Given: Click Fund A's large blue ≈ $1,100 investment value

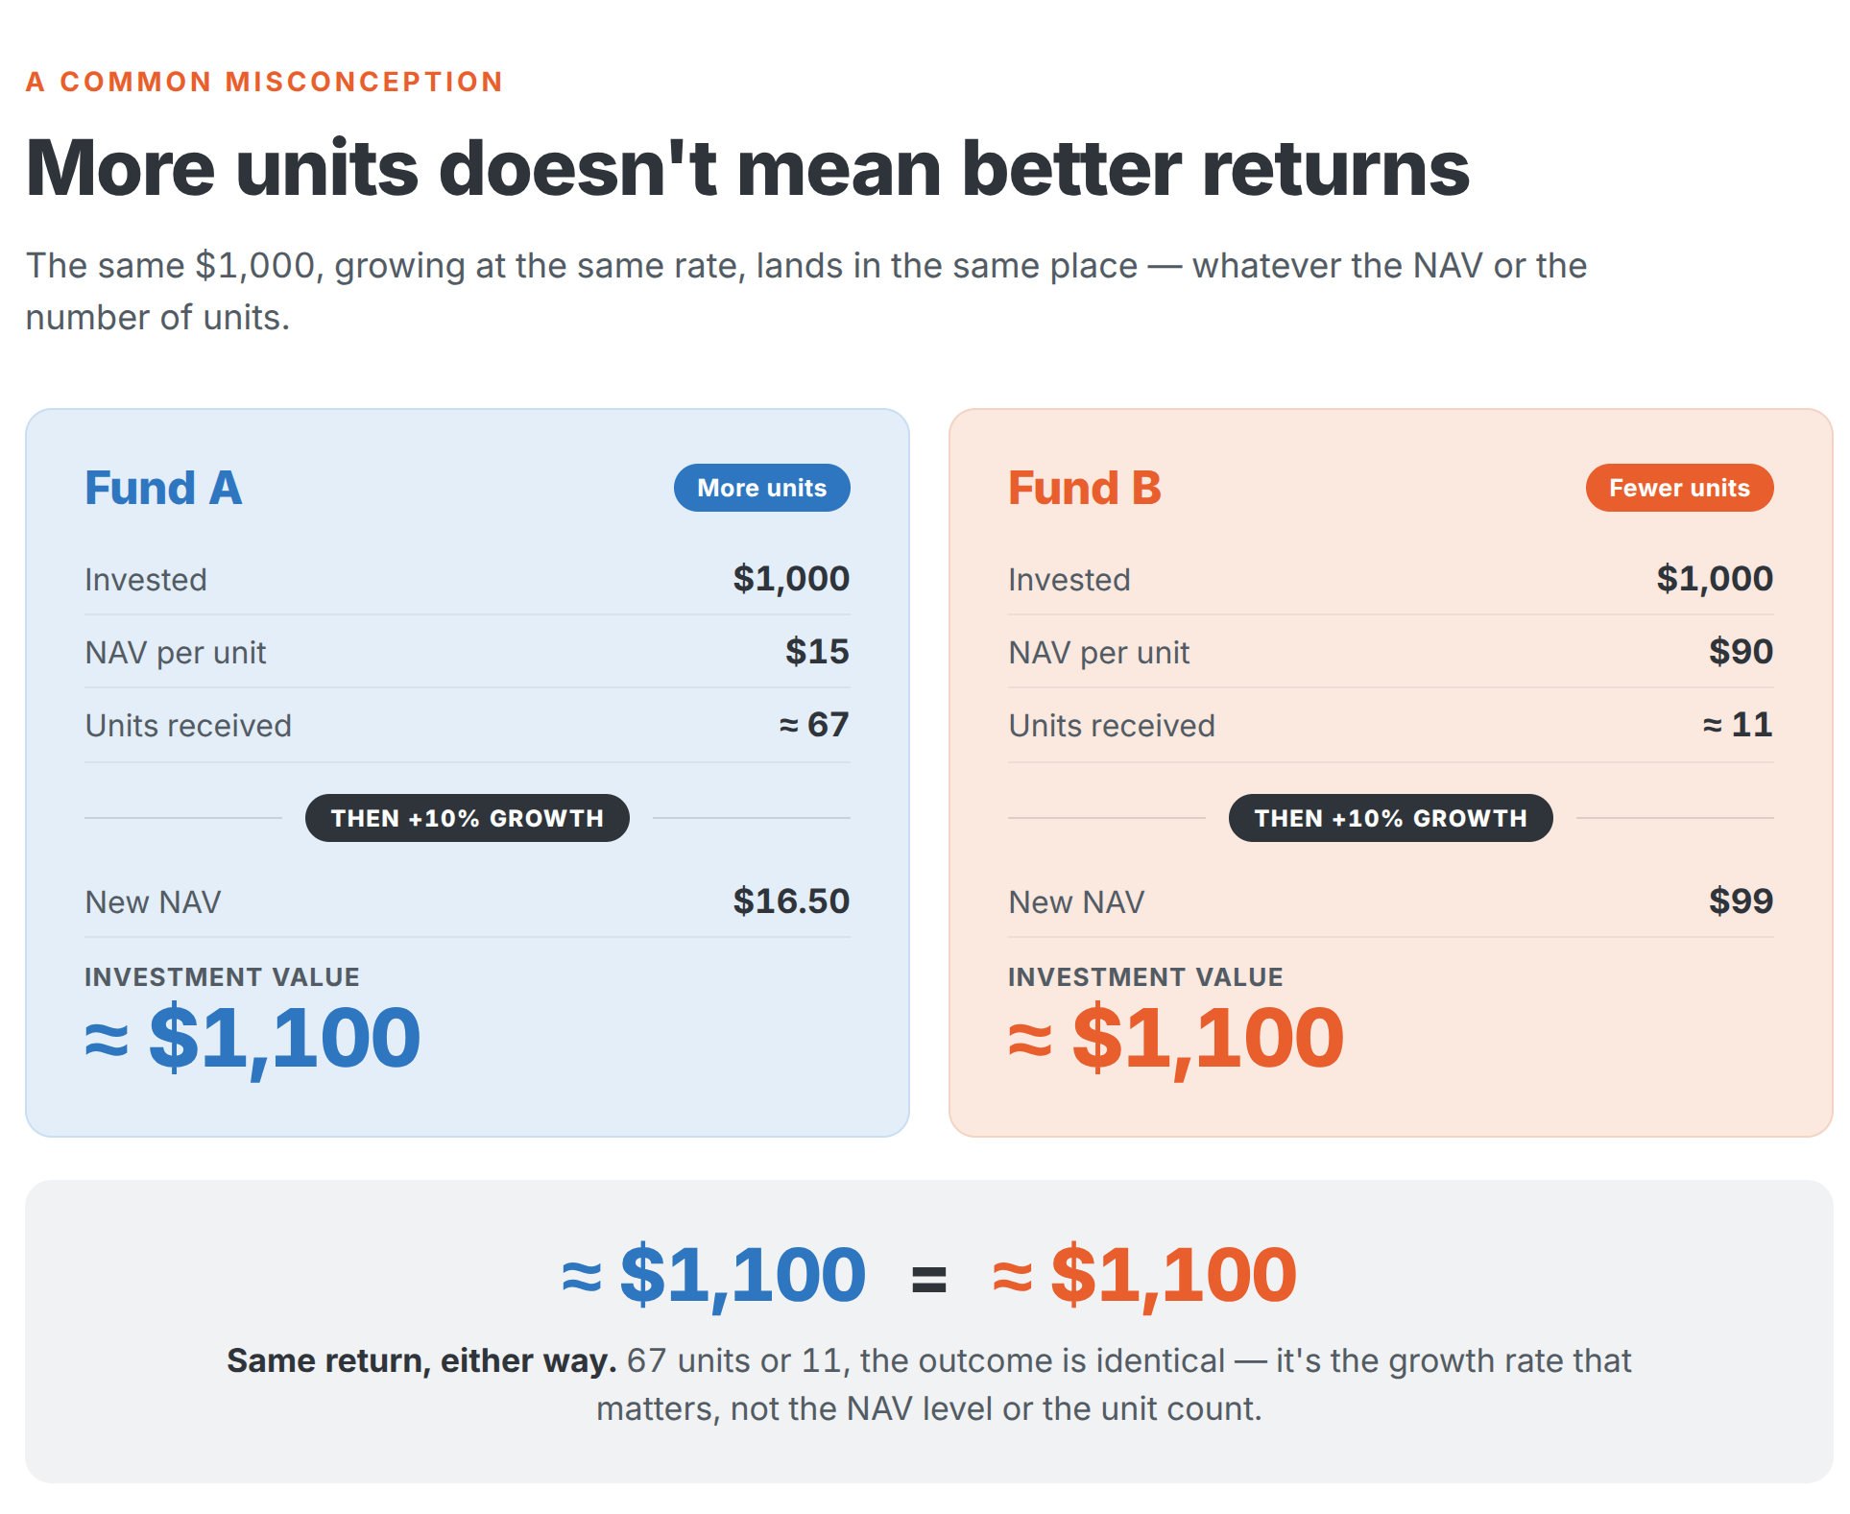Looking at the screenshot, I should 252,1039.
